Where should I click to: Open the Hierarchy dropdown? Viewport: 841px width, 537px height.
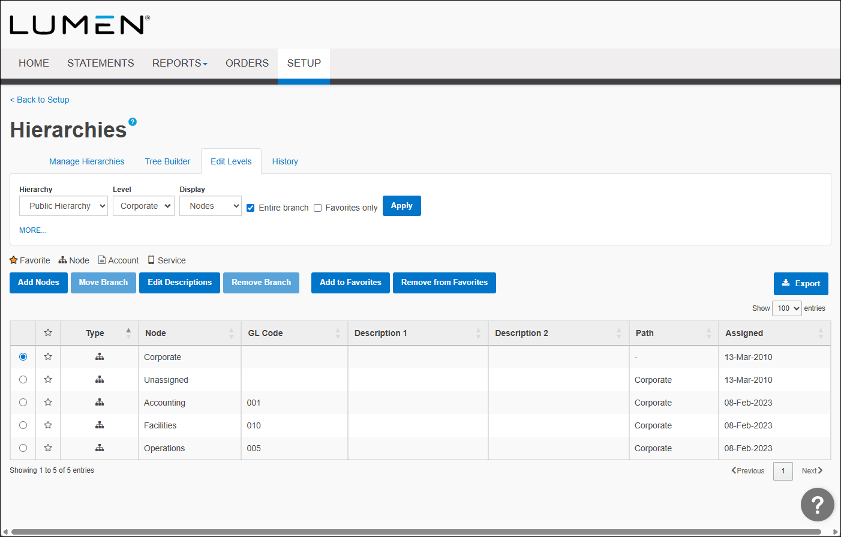click(x=63, y=206)
